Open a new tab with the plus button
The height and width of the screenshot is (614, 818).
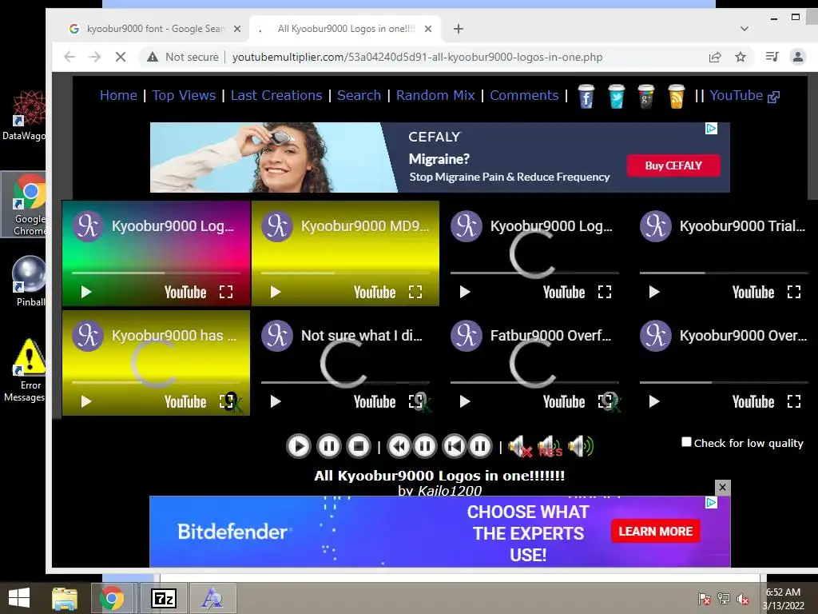click(458, 29)
